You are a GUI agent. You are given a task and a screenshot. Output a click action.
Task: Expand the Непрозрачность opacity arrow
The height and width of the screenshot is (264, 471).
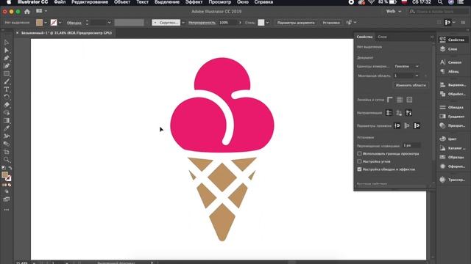click(240, 23)
